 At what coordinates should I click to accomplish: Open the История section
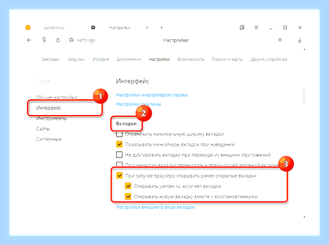101,59
